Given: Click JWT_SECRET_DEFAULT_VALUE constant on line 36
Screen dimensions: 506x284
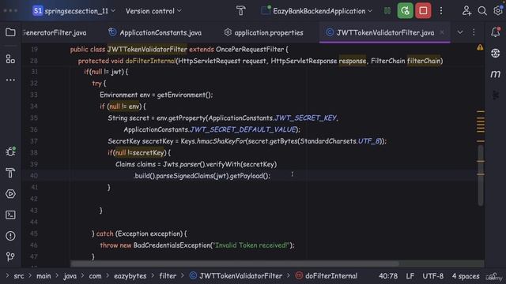Looking at the screenshot, I should [x=243, y=129].
